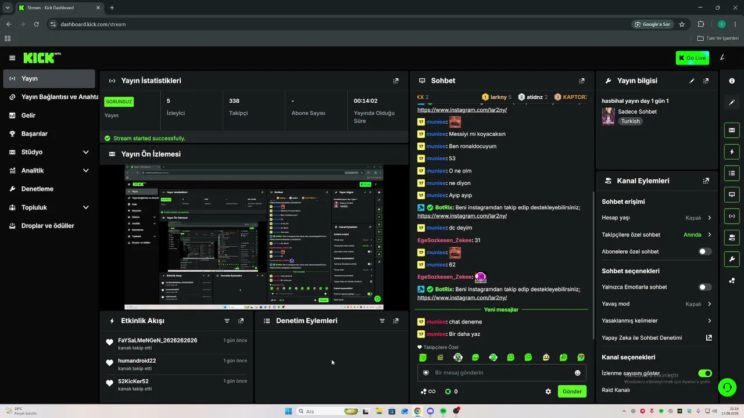Toggle the chat widget icon in right toolbar
The height and width of the screenshot is (418, 744).
click(x=732, y=194)
